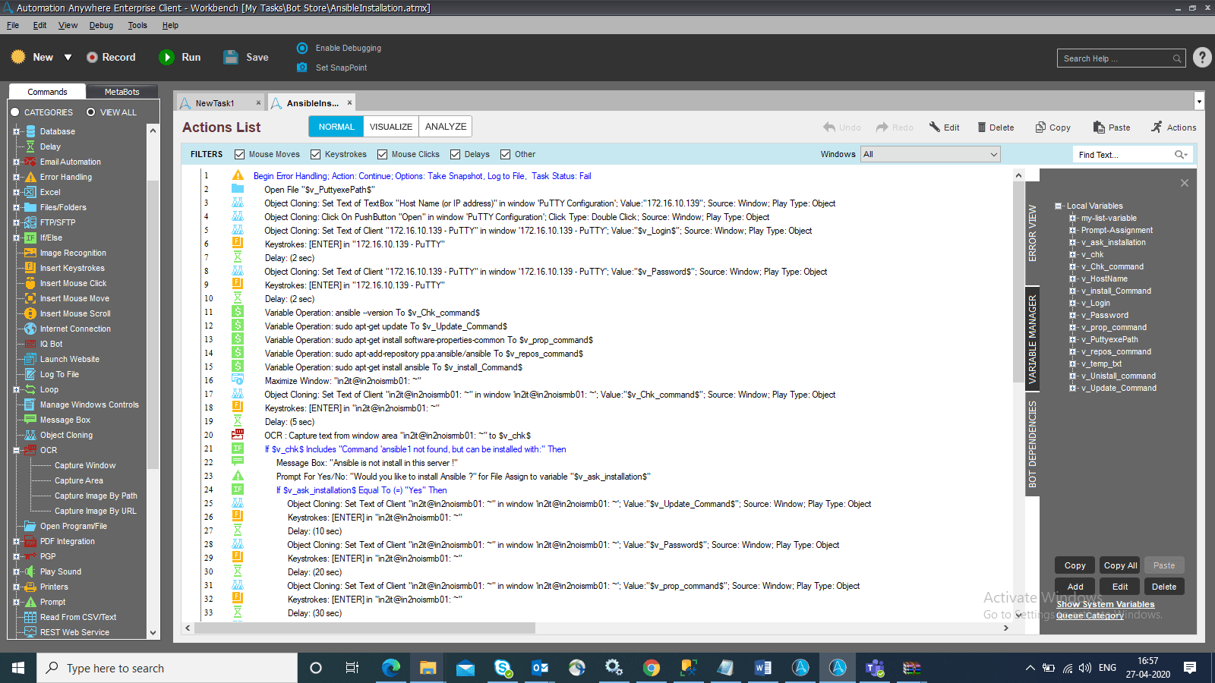Open Skype from the taskbar
Image resolution: width=1215 pixels, height=683 pixels.
coord(503,668)
